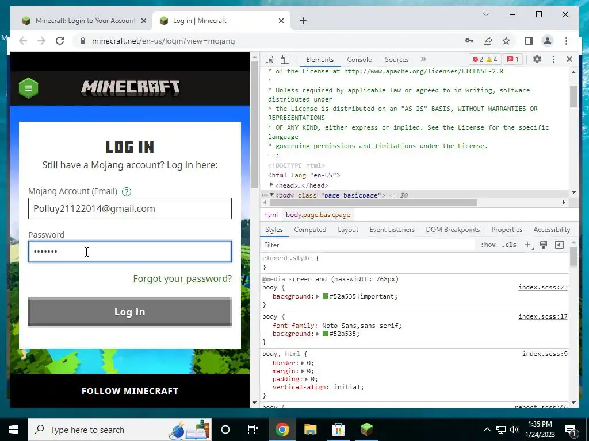The height and width of the screenshot is (441, 589).
Task: Switch to the Sources tab
Action: (397, 60)
